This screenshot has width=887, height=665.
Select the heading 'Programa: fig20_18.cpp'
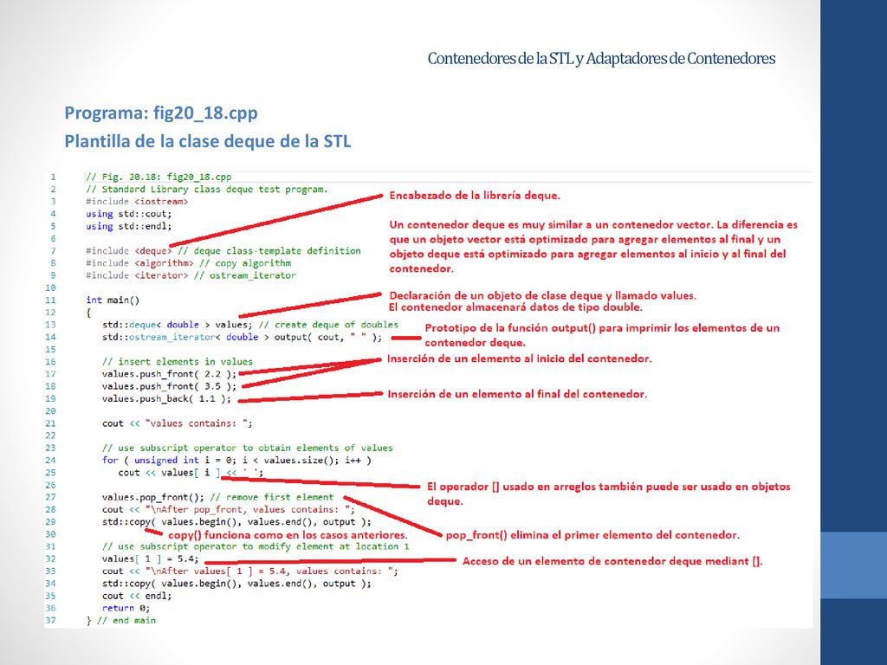(160, 113)
